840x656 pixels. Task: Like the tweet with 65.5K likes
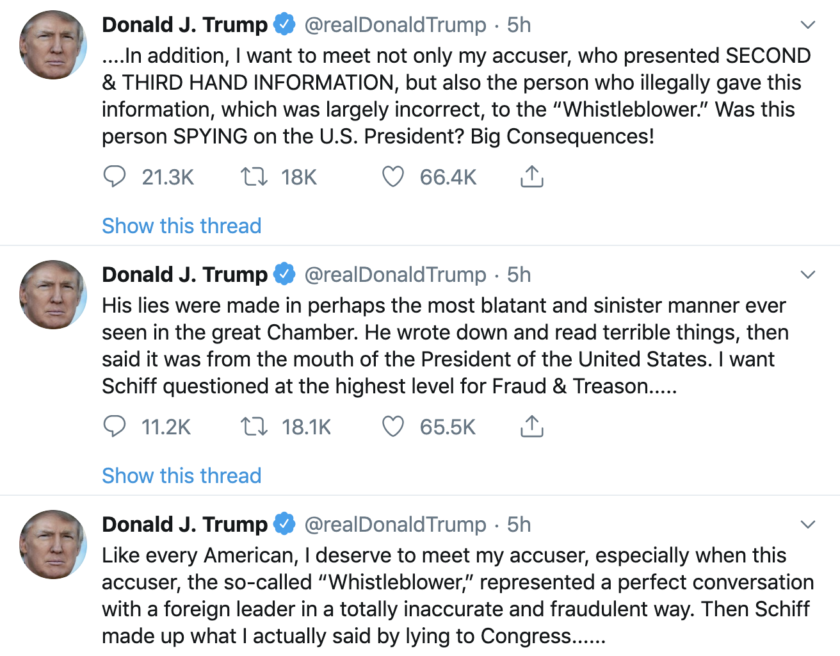(392, 426)
